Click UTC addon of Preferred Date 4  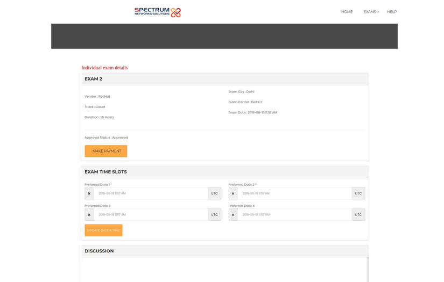[358, 215]
